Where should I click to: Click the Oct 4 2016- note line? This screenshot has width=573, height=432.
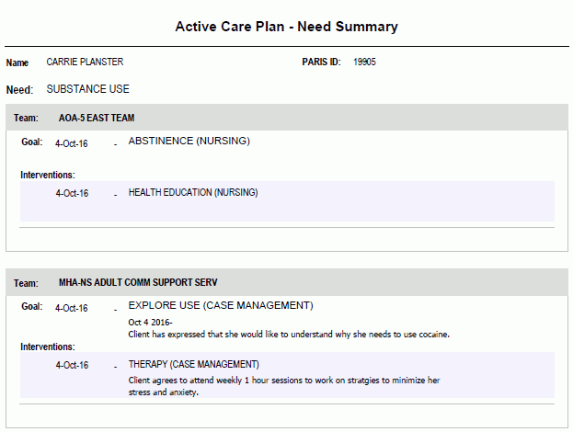[150, 323]
